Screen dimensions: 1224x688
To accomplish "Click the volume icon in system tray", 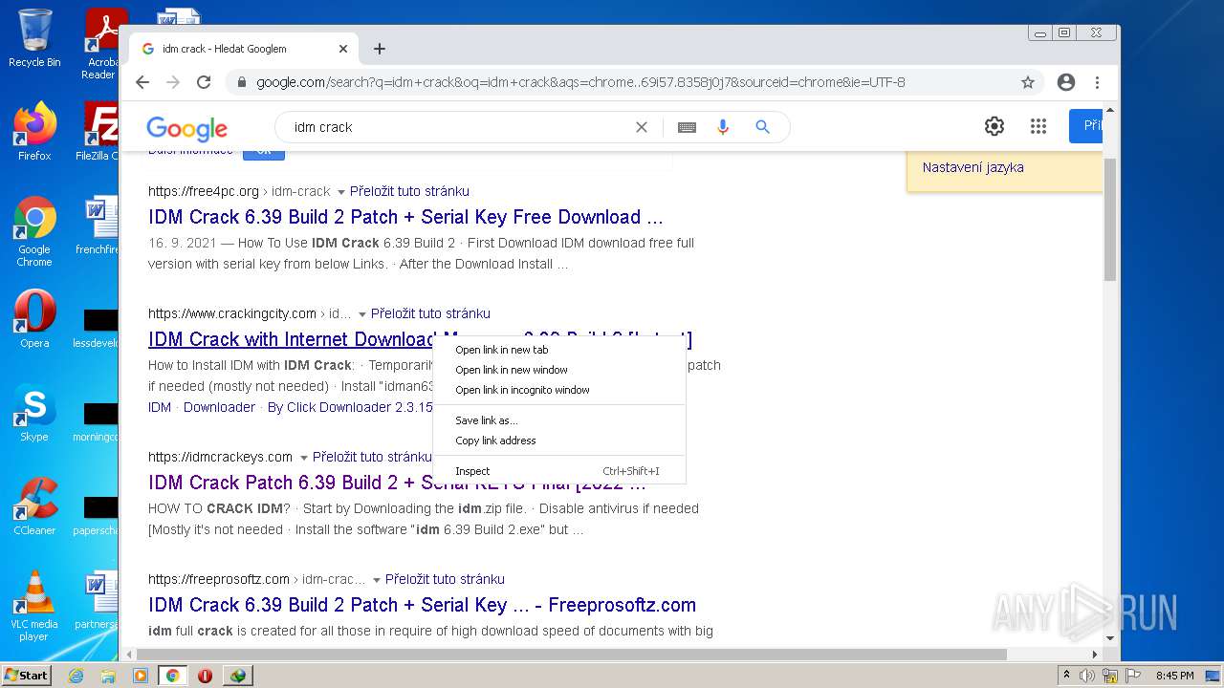I will point(1087,676).
